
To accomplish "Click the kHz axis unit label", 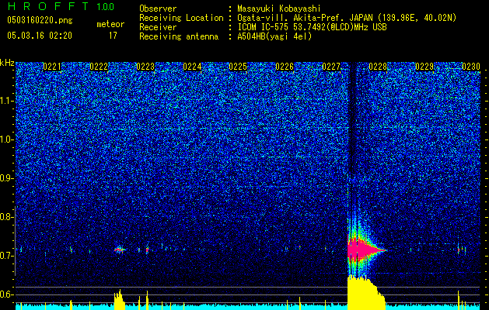I will [7, 63].
